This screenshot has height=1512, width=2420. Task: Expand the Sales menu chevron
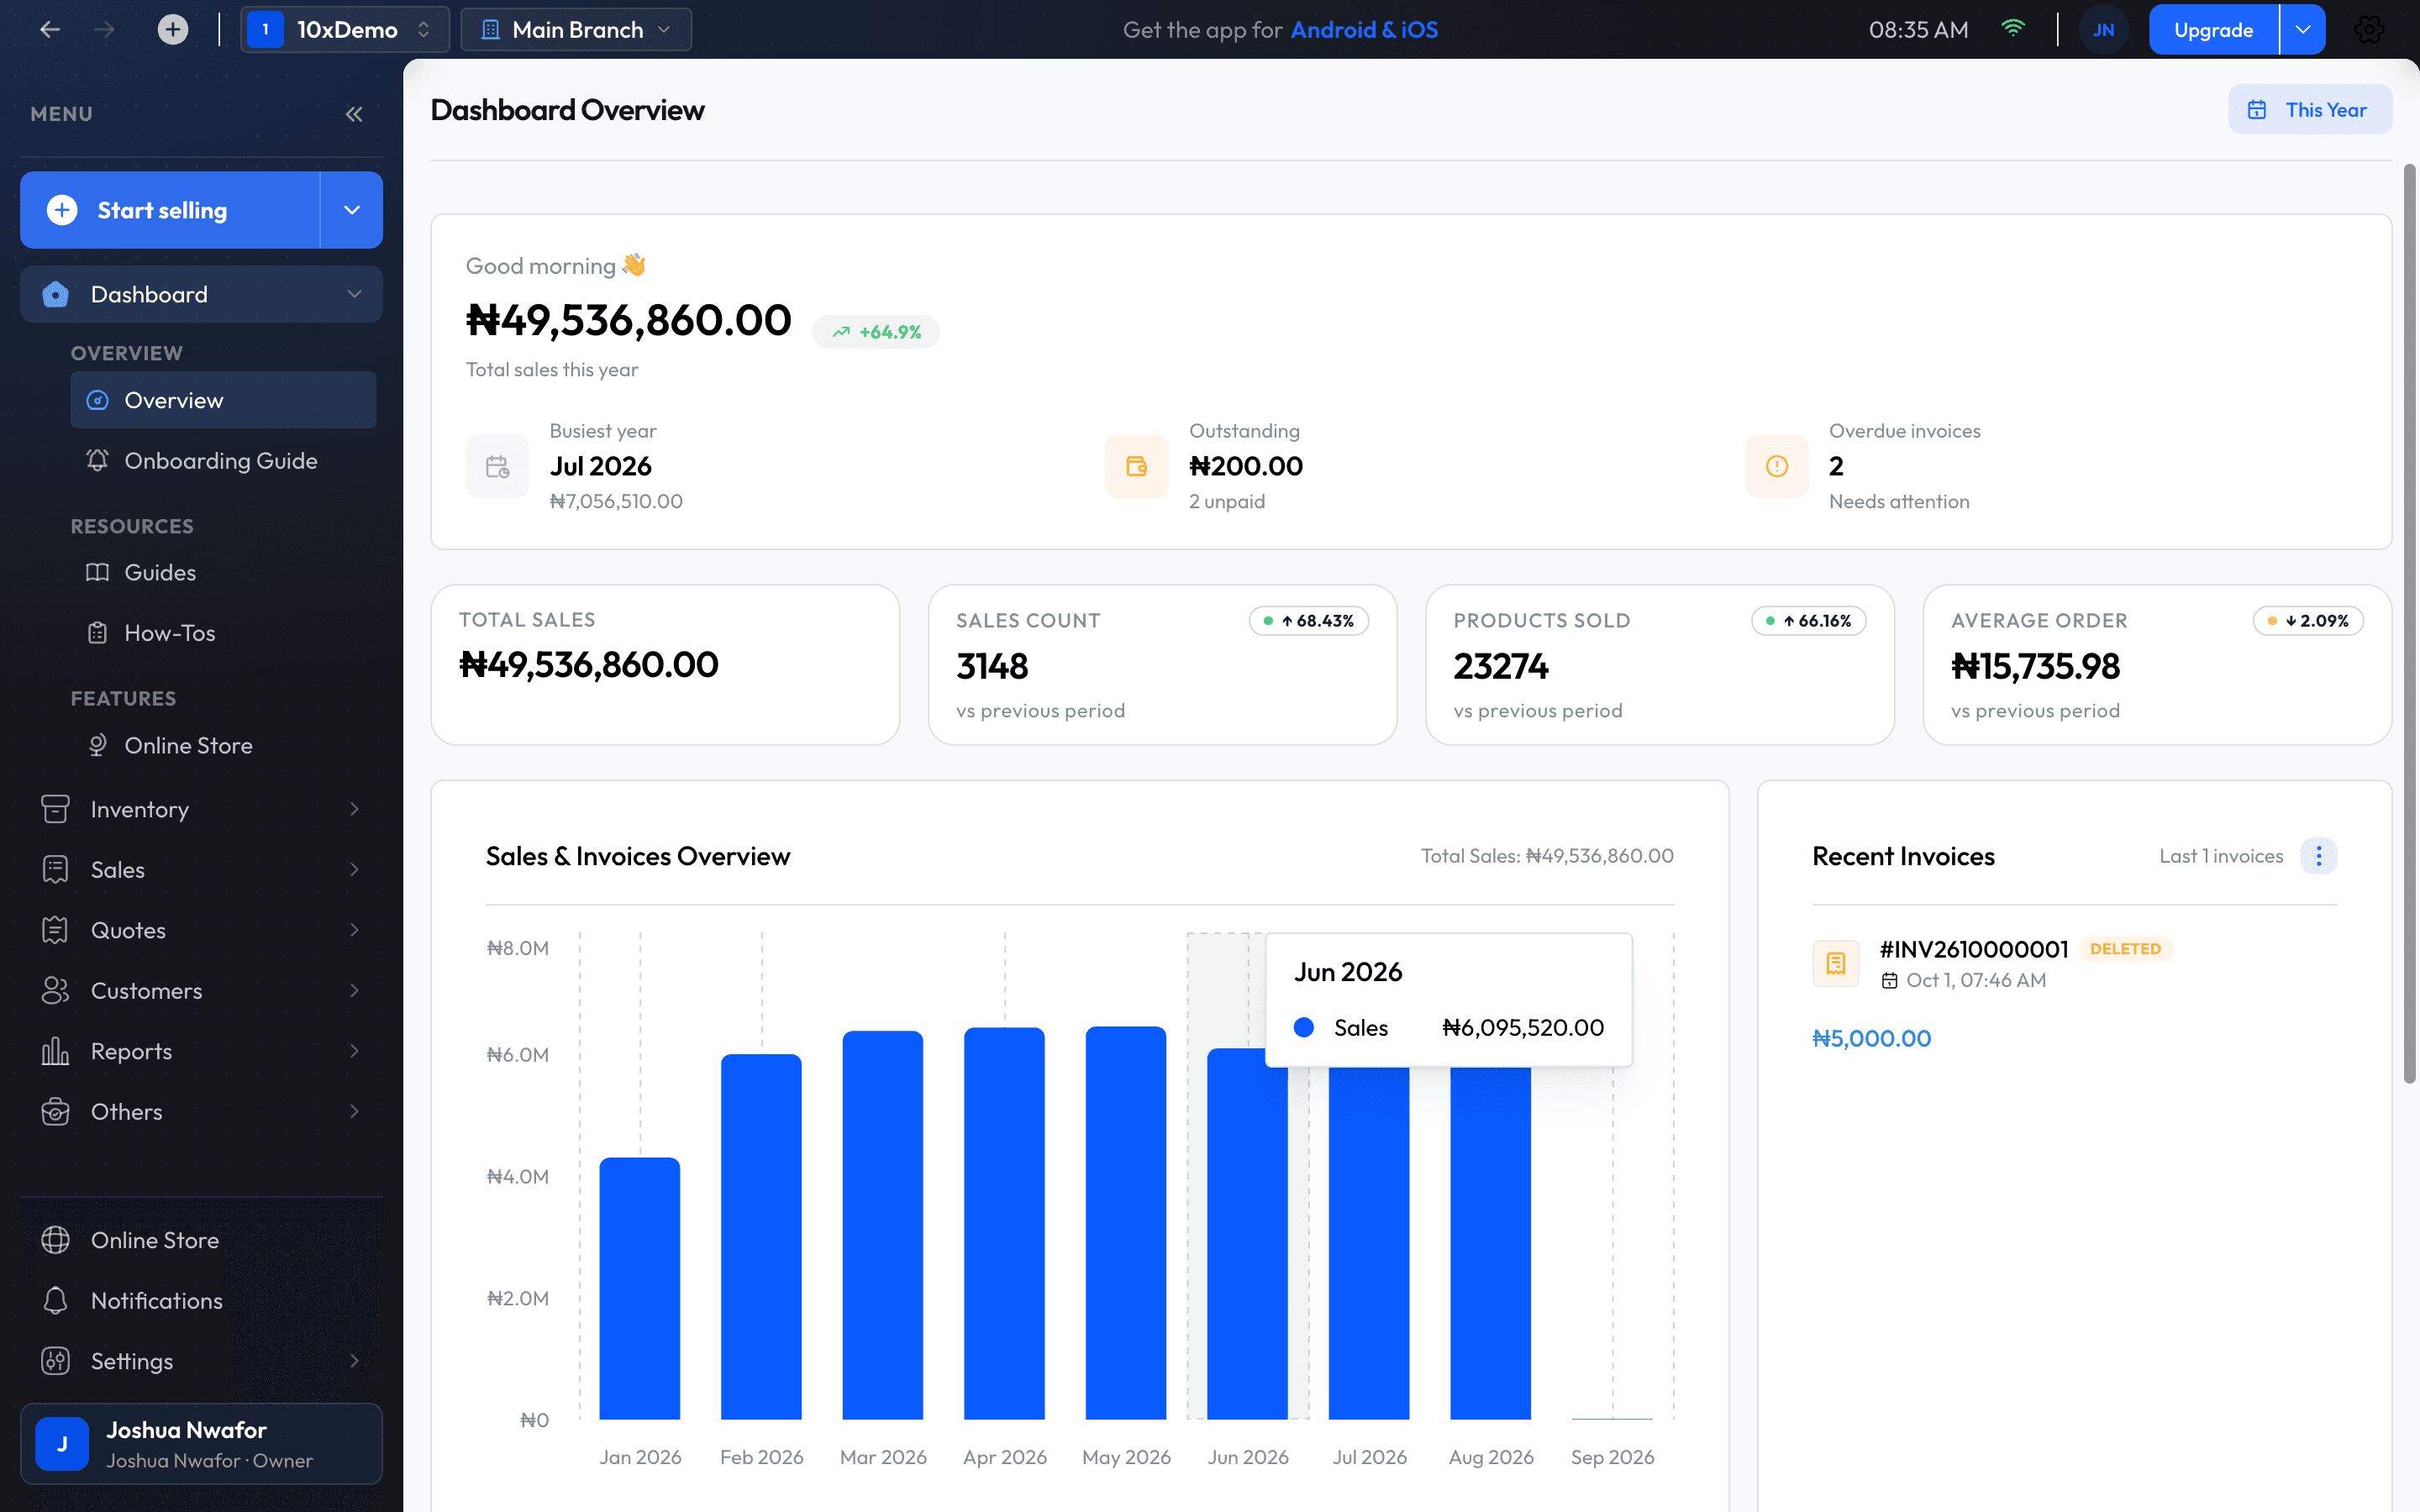(x=354, y=869)
